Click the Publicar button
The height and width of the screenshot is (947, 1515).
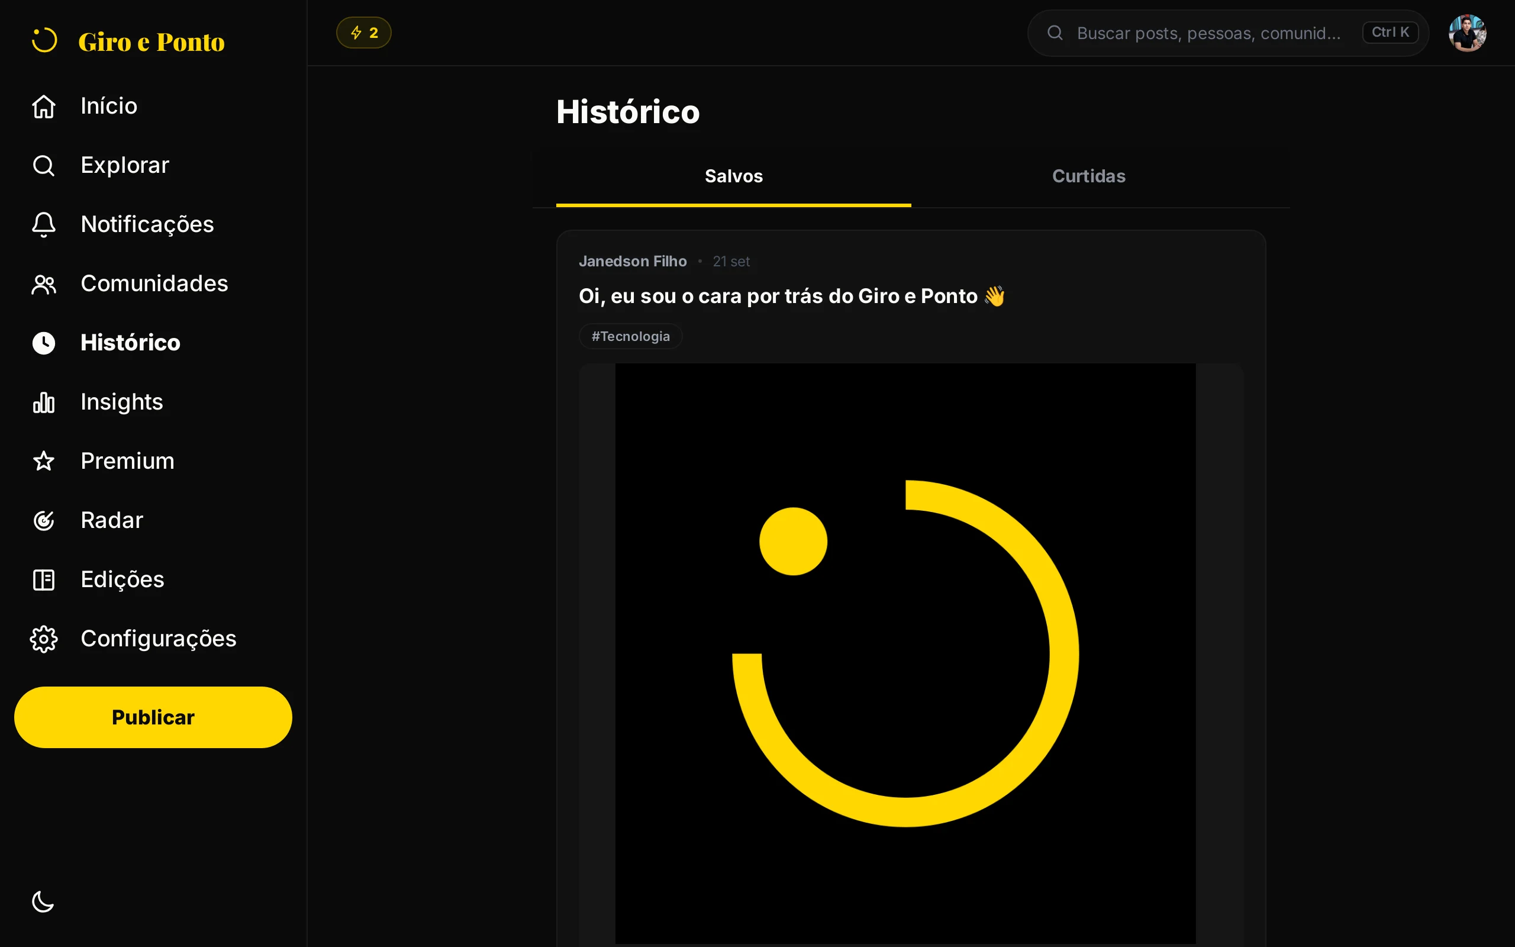(153, 717)
